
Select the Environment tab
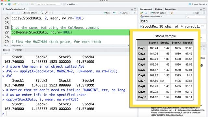(x=146, y=9)
